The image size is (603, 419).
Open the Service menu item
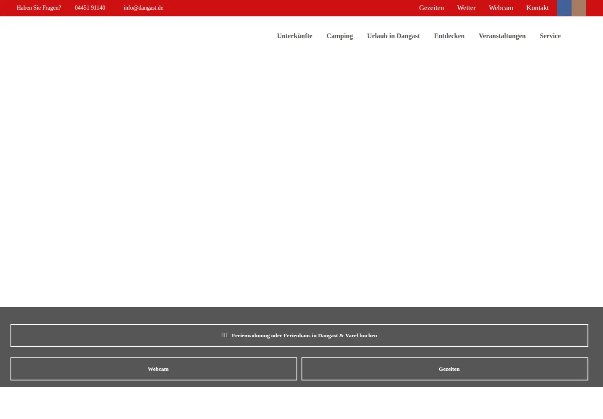tap(550, 36)
